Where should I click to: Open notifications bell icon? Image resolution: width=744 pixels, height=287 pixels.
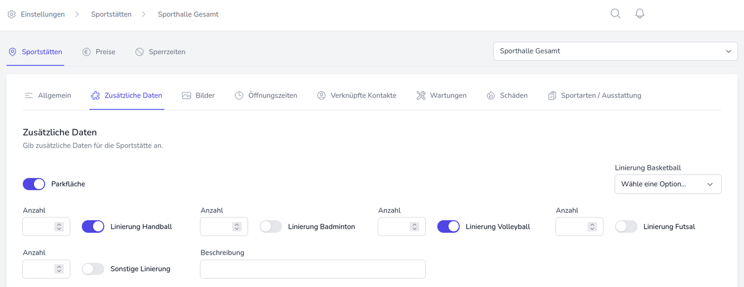point(640,14)
